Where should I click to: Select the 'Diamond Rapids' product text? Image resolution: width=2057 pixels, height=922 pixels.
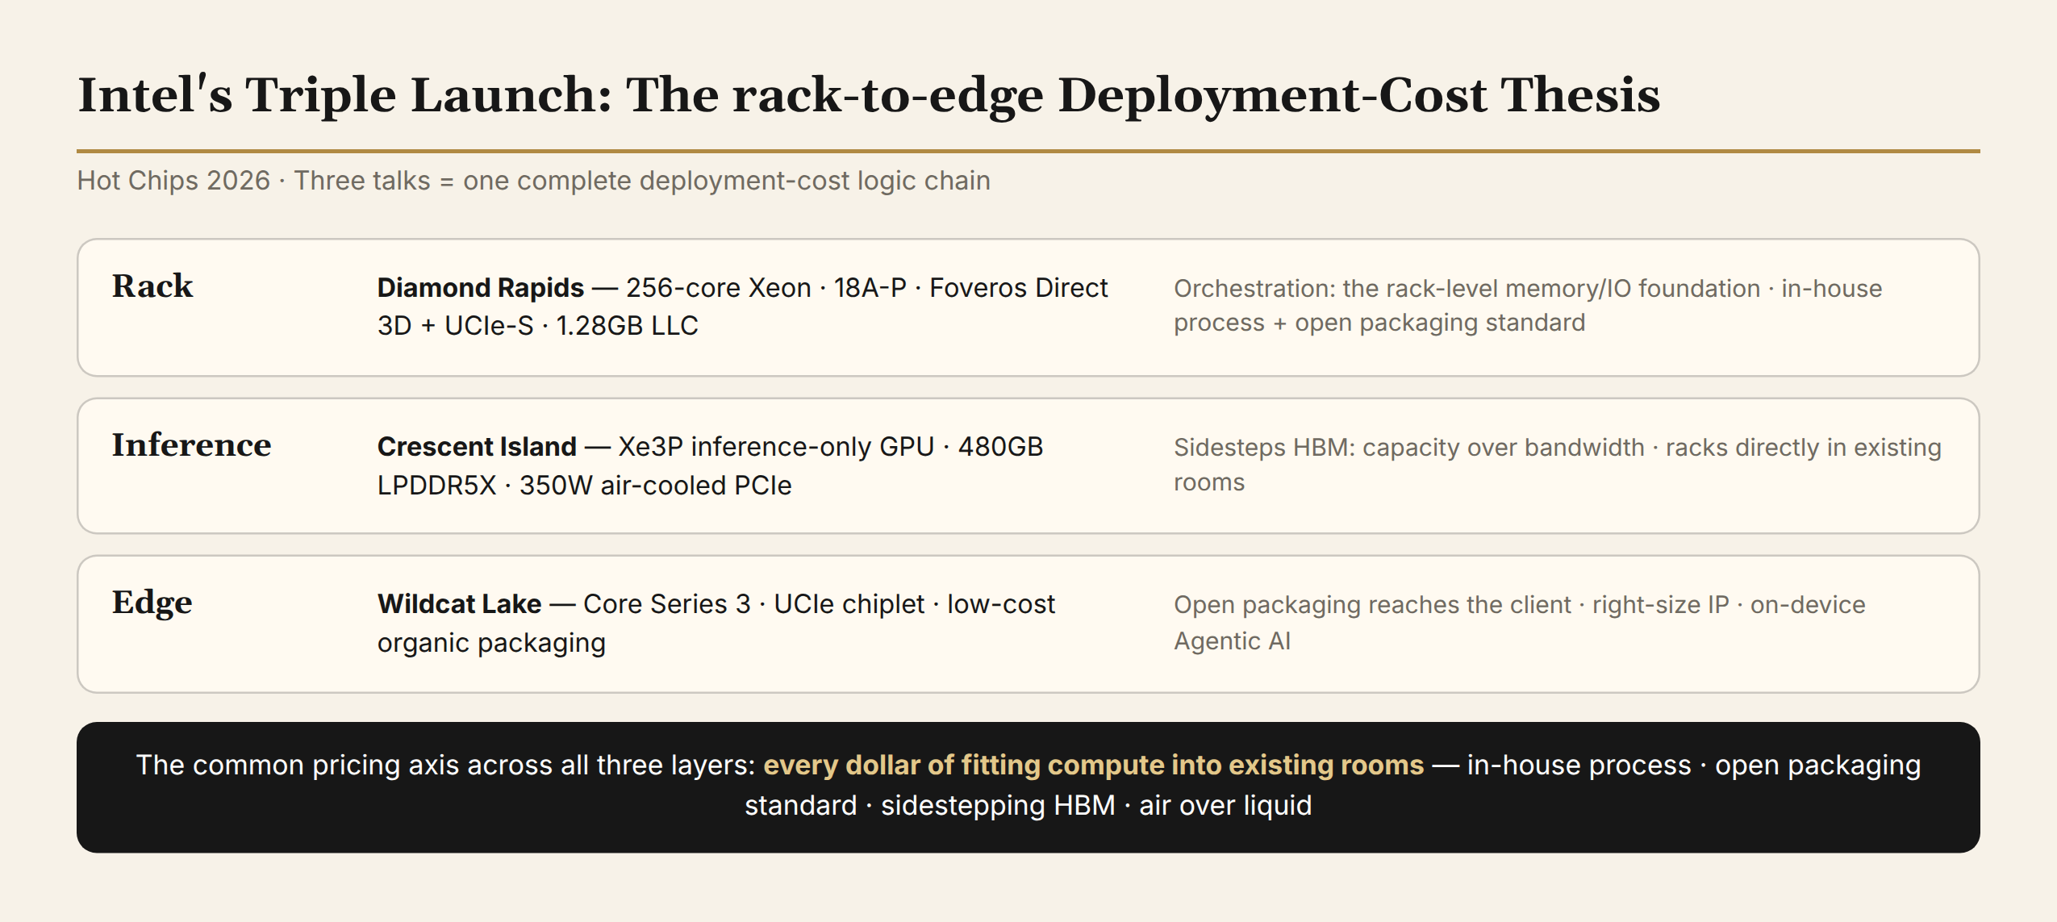(x=481, y=287)
